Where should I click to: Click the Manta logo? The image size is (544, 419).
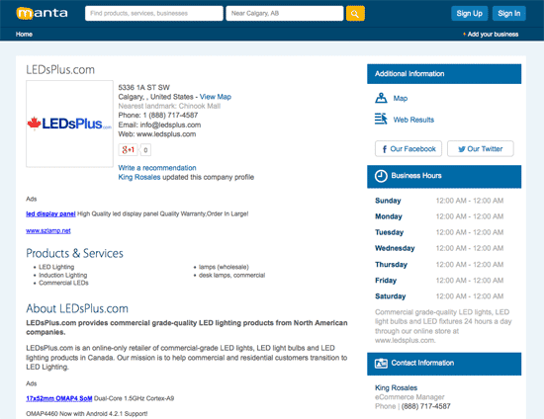point(42,13)
